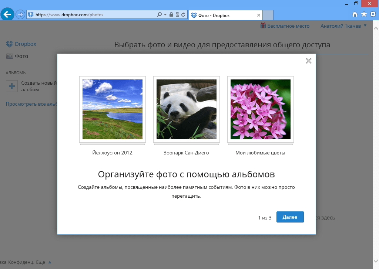379x269 pixels.
Task: Click the gift icon next to Бесплатное место
Action: (263, 26)
